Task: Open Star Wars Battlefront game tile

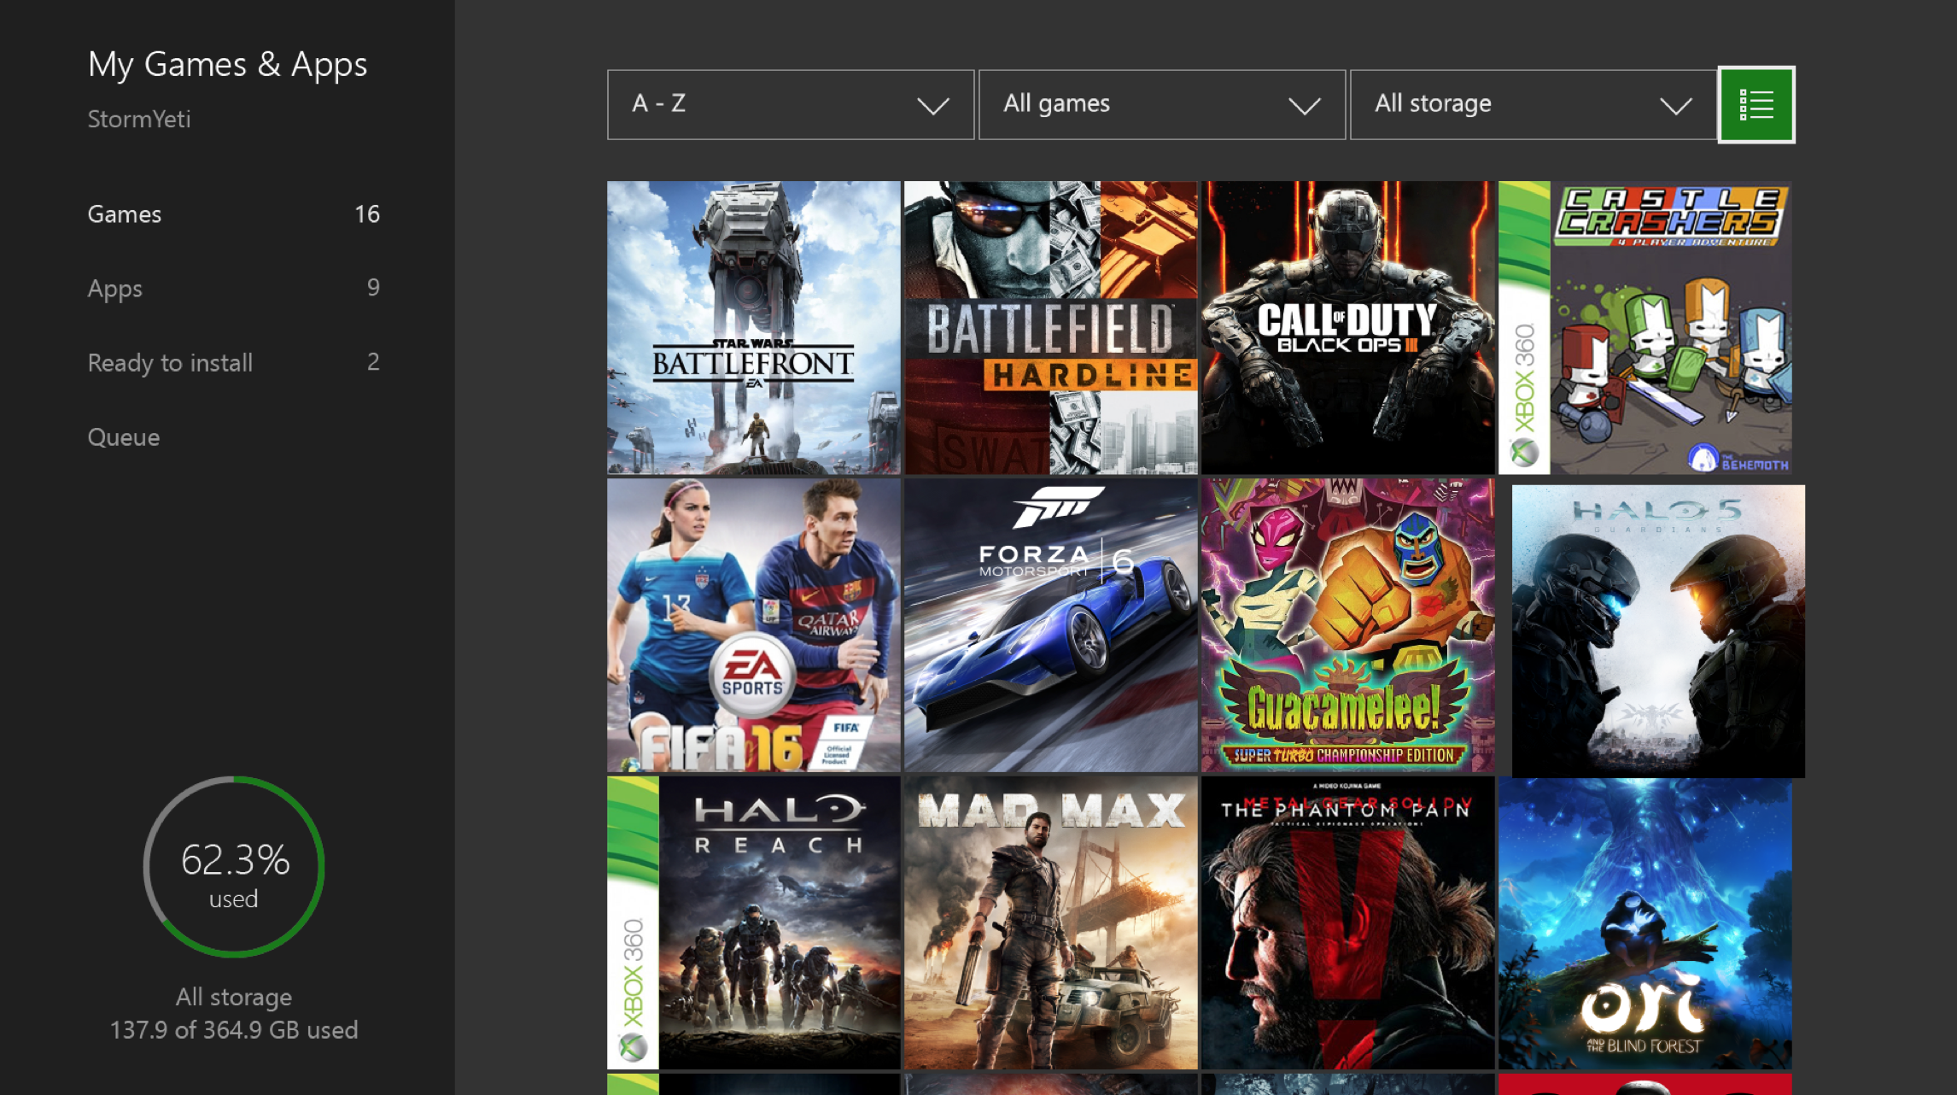Action: pyautogui.click(x=753, y=327)
